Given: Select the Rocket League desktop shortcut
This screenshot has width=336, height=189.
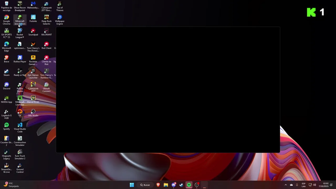Looking at the screenshot, I should pos(20,33).
